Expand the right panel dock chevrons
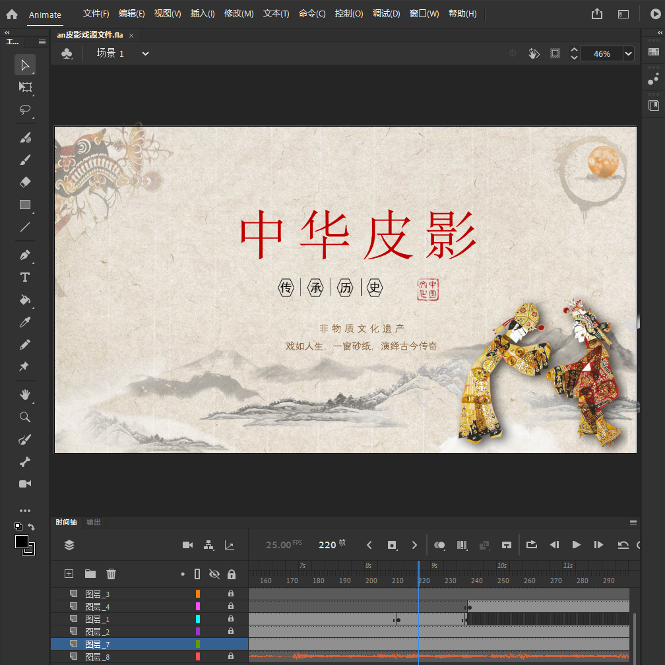Image resolution: width=665 pixels, height=665 pixels. pyautogui.click(x=660, y=32)
